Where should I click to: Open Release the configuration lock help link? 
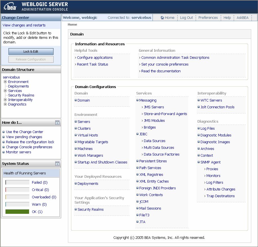coord(30,142)
